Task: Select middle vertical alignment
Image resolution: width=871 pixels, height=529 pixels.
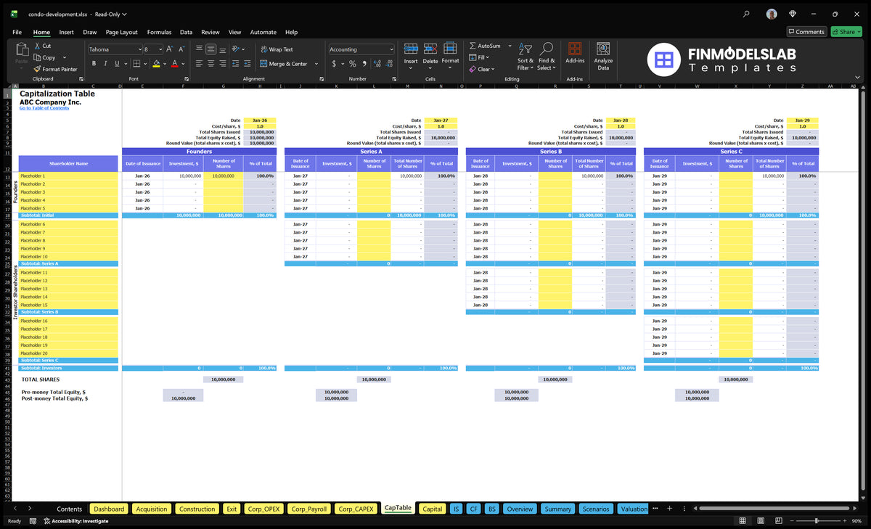Action: point(210,49)
